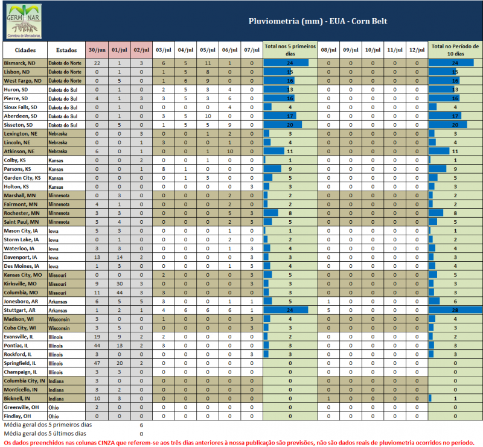Select Springfield, IL's 30/jun value of 47
Screen dimensions: 483x447
point(97,364)
